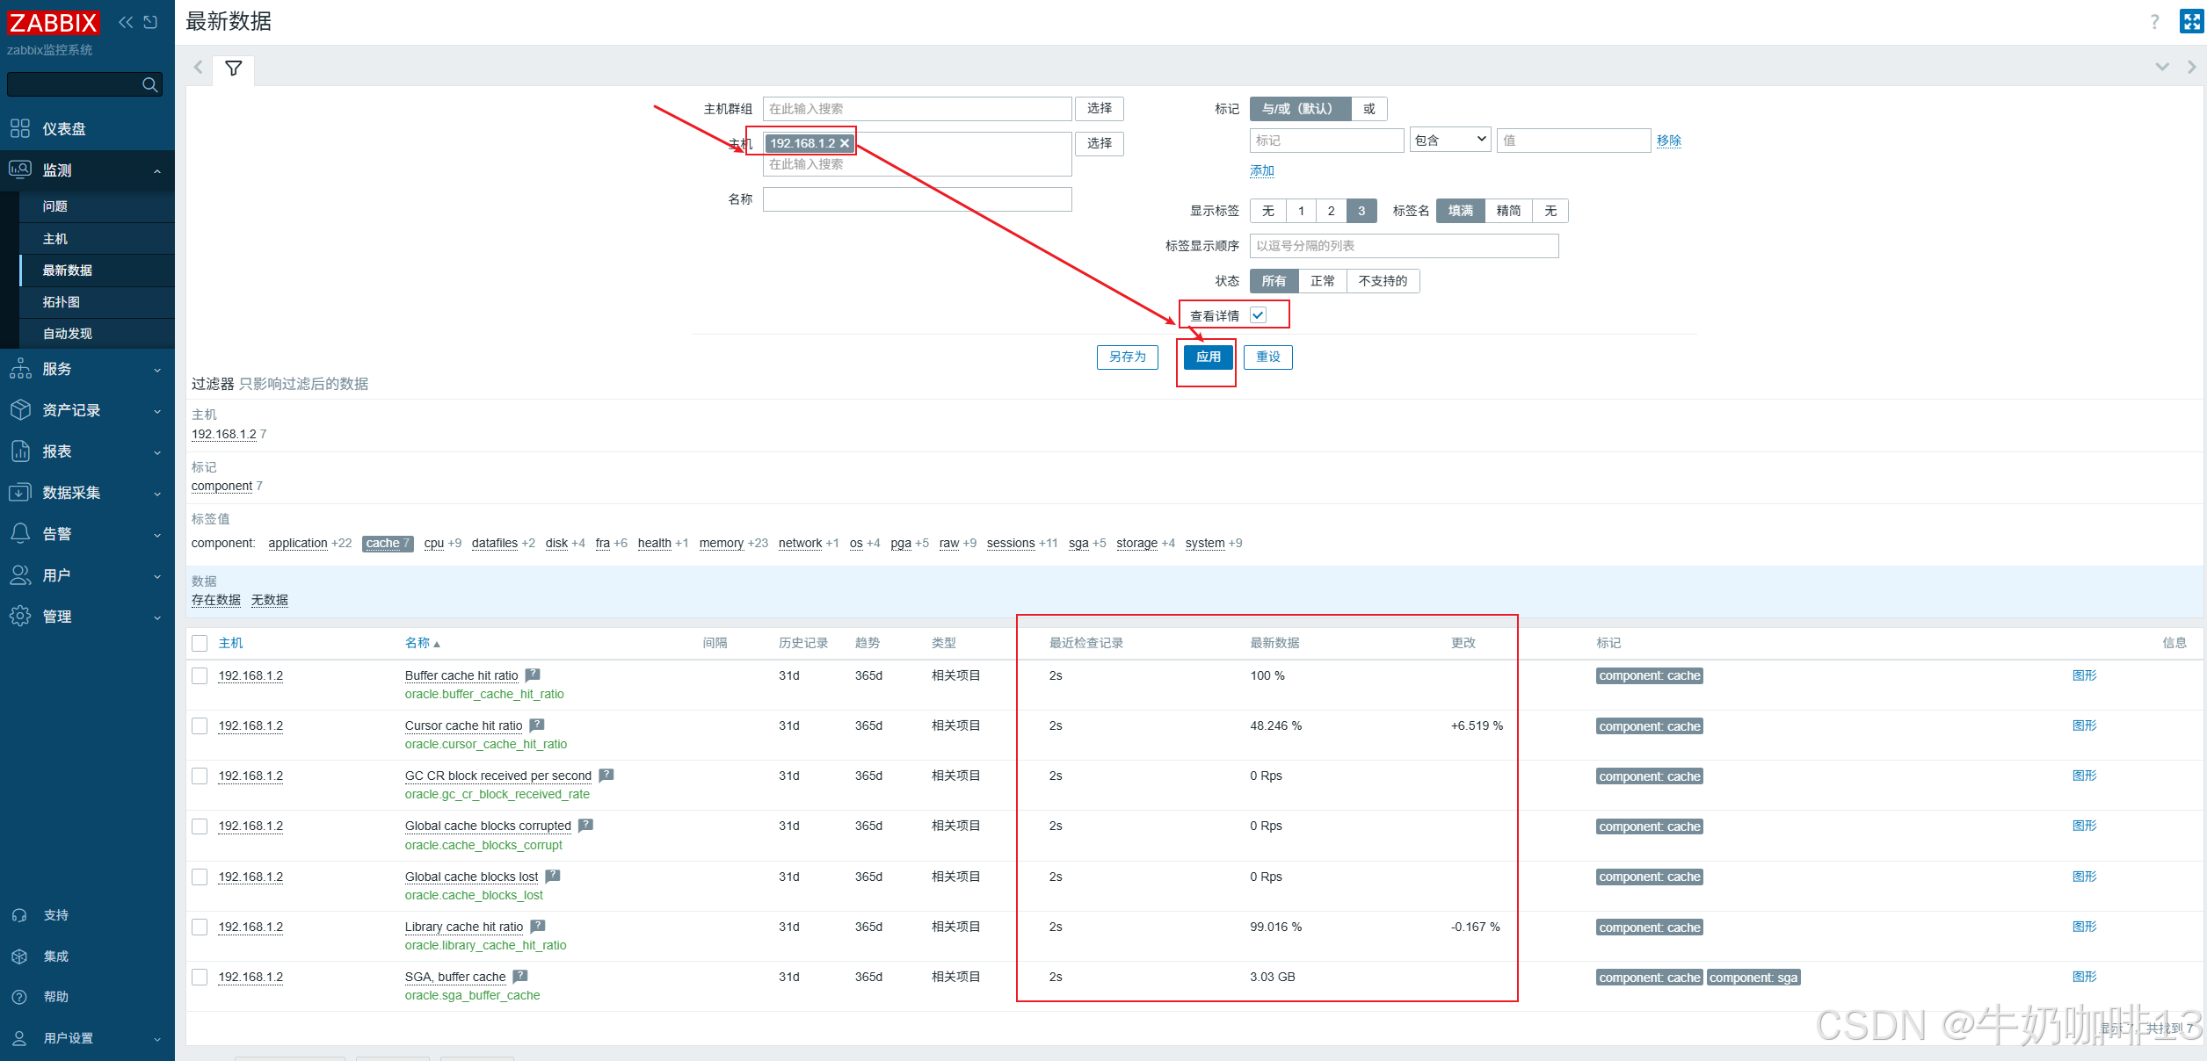The height and width of the screenshot is (1061, 2207).
Task: Go to 拓扑图 maps menu item
Action: [61, 302]
